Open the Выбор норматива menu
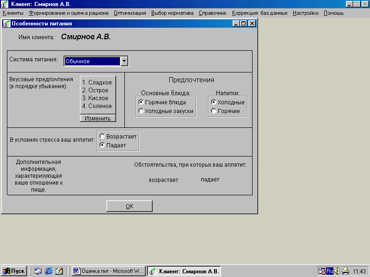The height and width of the screenshot is (277, 370). pyautogui.click(x=172, y=13)
